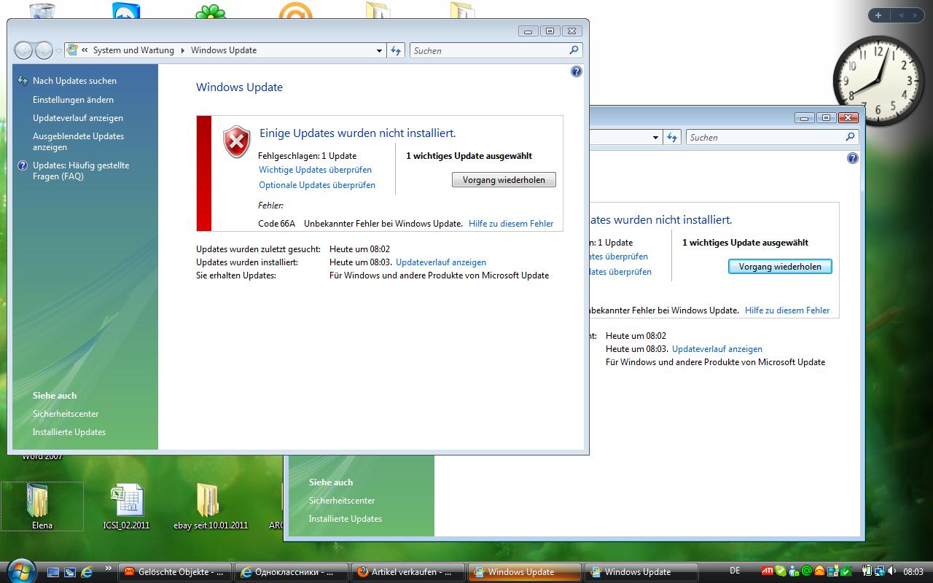
Task: Switch to Gelöschte Objekte taskbar item
Action: (173, 572)
